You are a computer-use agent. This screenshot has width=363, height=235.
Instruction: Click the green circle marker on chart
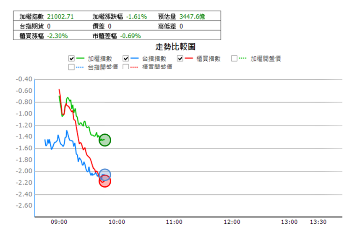(x=105, y=140)
